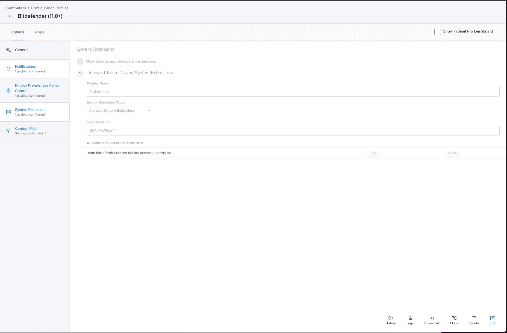Click the Display Name input field

click(x=293, y=92)
